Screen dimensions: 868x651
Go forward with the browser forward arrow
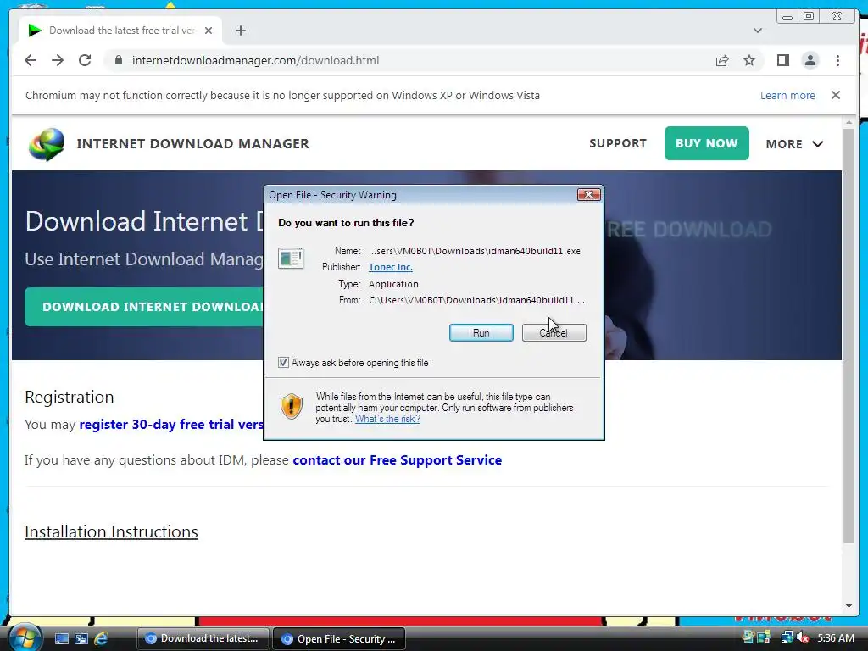point(58,60)
